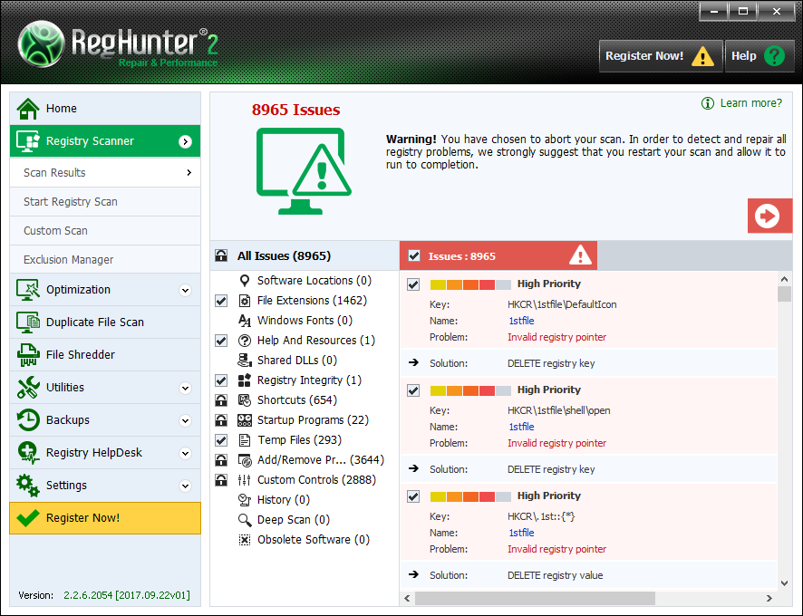The height and width of the screenshot is (616, 803).
Task: Click the horizontal scrollbar right arrow
Action: (769, 598)
